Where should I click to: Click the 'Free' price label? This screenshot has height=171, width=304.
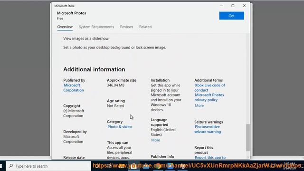(x=60, y=19)
